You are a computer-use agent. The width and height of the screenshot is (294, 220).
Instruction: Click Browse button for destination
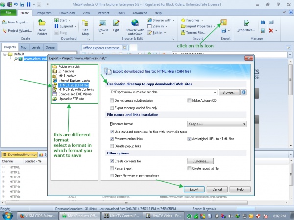[229, 92]
